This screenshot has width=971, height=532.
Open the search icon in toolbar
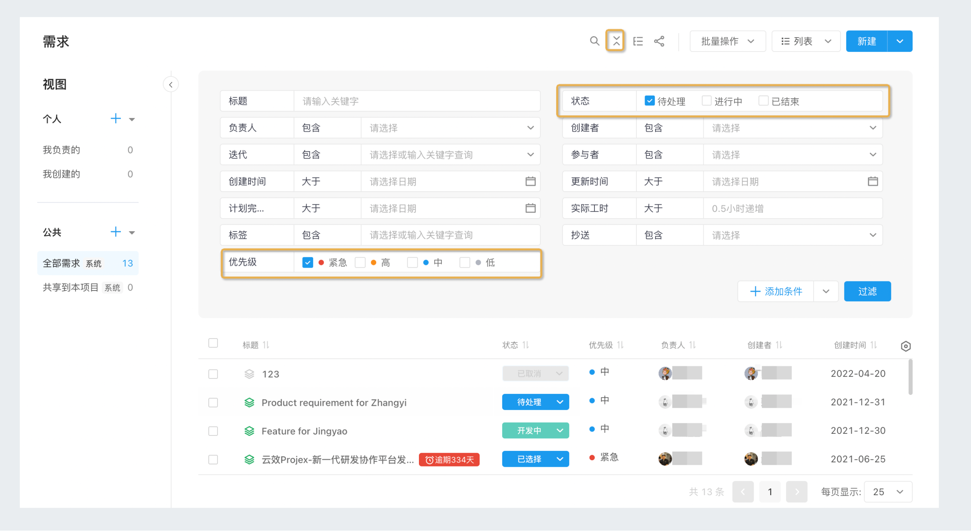click(594, 41)
